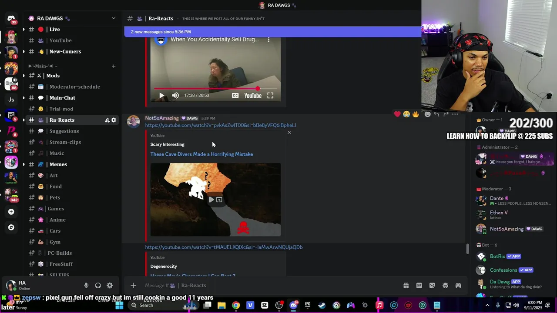Image resolution: width=557 pixels, height=313 pixels.
Task: Open the apps controller icon in message bar
Action: point(458,286)
